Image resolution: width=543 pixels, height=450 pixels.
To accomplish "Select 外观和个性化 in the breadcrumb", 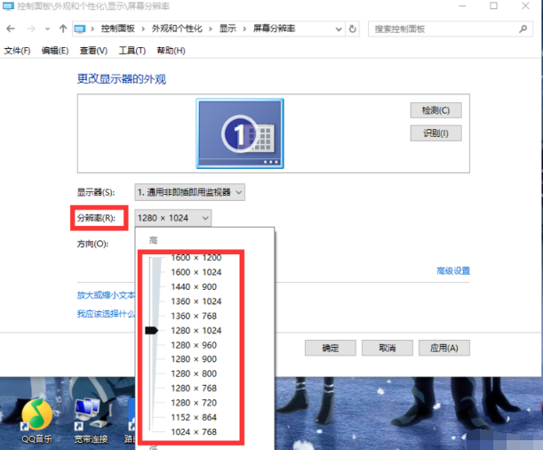I will coord(177,28).
